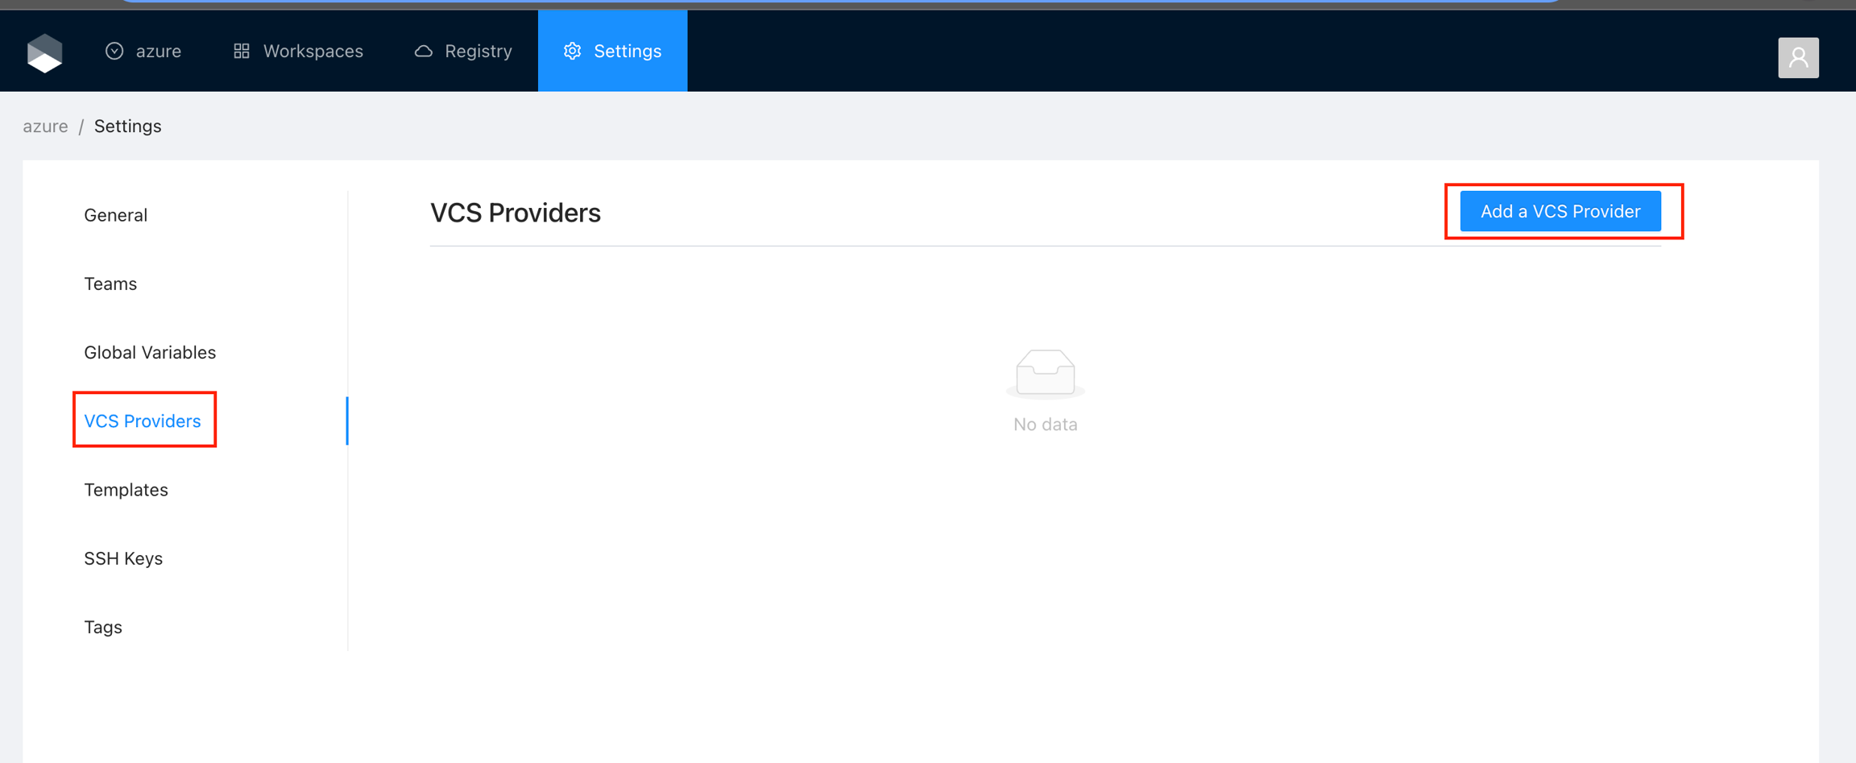The width and height of the screenshot is (1856, 763).
Task: Click the Terrakube logo icon
Action: click(x=45, y=53)
